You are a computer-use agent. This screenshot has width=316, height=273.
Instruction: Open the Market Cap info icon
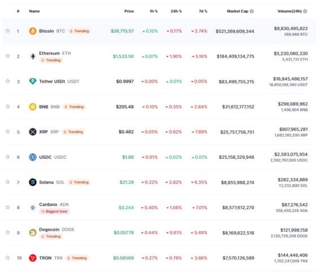tap(252, 11)
